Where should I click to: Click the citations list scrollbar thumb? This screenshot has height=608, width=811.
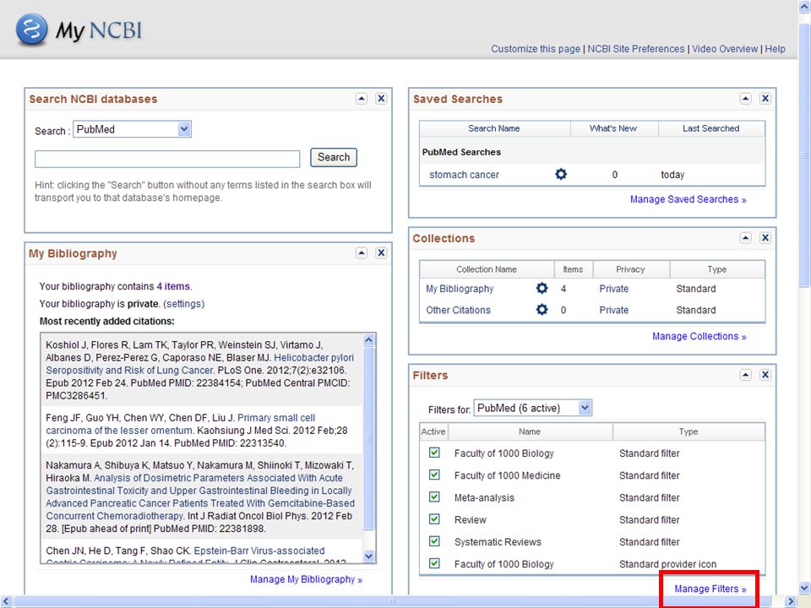[x=369, y=438]
